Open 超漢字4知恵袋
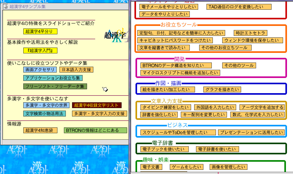Viewport: 293px width, 174px height. pos(40,130)
